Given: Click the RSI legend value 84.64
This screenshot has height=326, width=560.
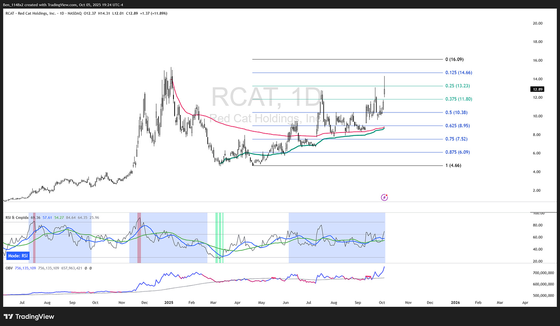Looking at the screenshot, I should pyautogui.click(x=71, y=218).
